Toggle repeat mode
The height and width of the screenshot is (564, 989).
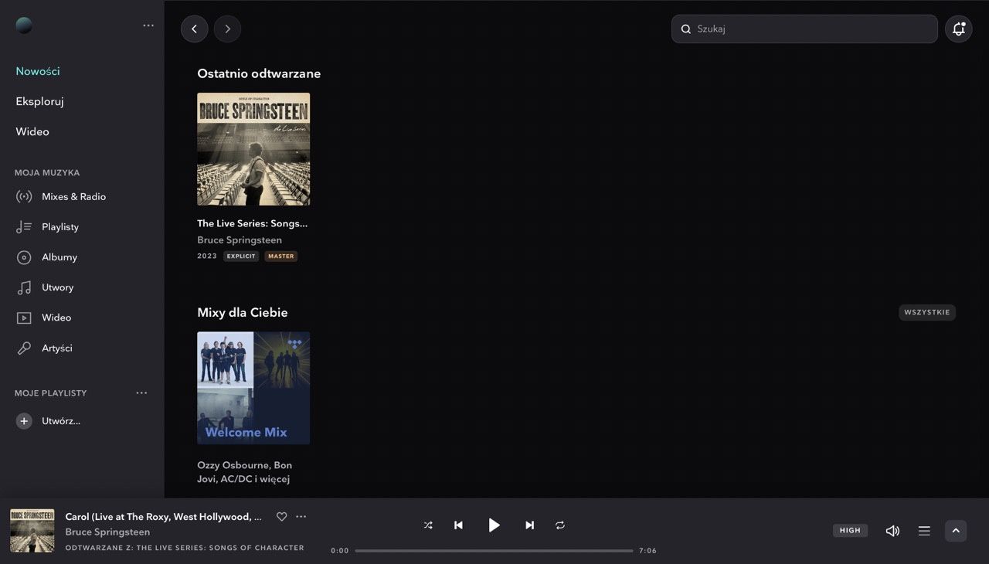click(x=560, y=525)
